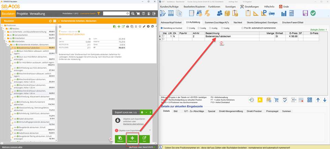The width and height of the screenshot is (330, 149).
Task: Enable Pos-Nr. automatisch nummerieren checkbox
Action: pos(243,28)
